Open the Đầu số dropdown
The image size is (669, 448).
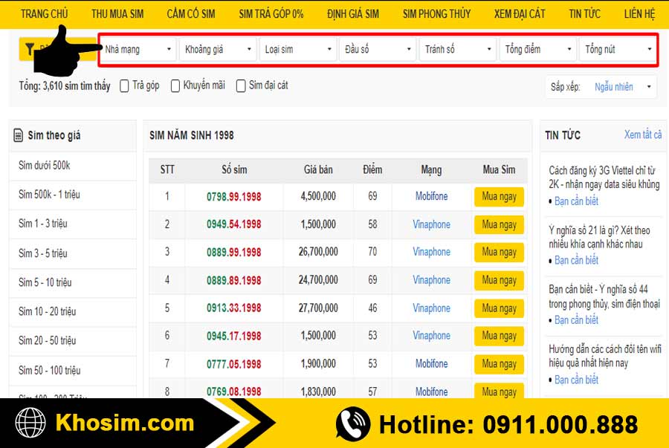click(378, 50)
